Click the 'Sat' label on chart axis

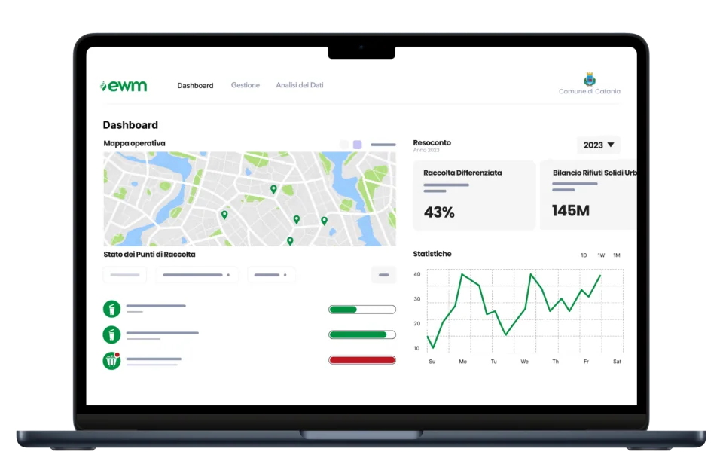[617, 362]
